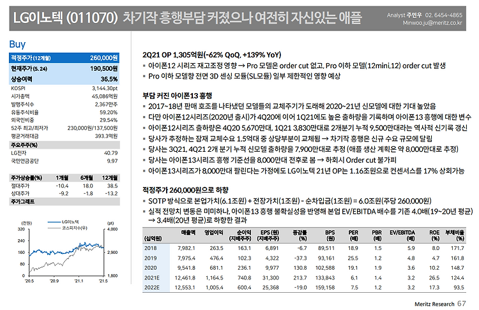The height and width of the screenshot is (310, 479).
Task: Select the 'LG이노텍 (011070)' title text
Action: click(65, 18)
